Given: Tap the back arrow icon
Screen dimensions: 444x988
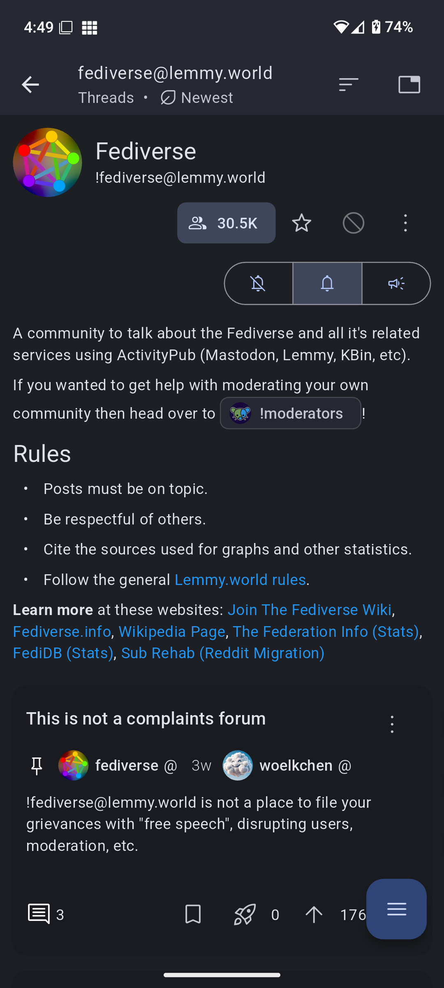Looking at the screenshot, I should [30, 85].
